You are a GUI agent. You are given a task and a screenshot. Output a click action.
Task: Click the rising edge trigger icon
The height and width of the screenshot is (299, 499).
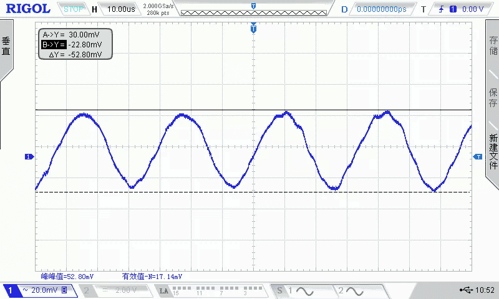(442, 9)
